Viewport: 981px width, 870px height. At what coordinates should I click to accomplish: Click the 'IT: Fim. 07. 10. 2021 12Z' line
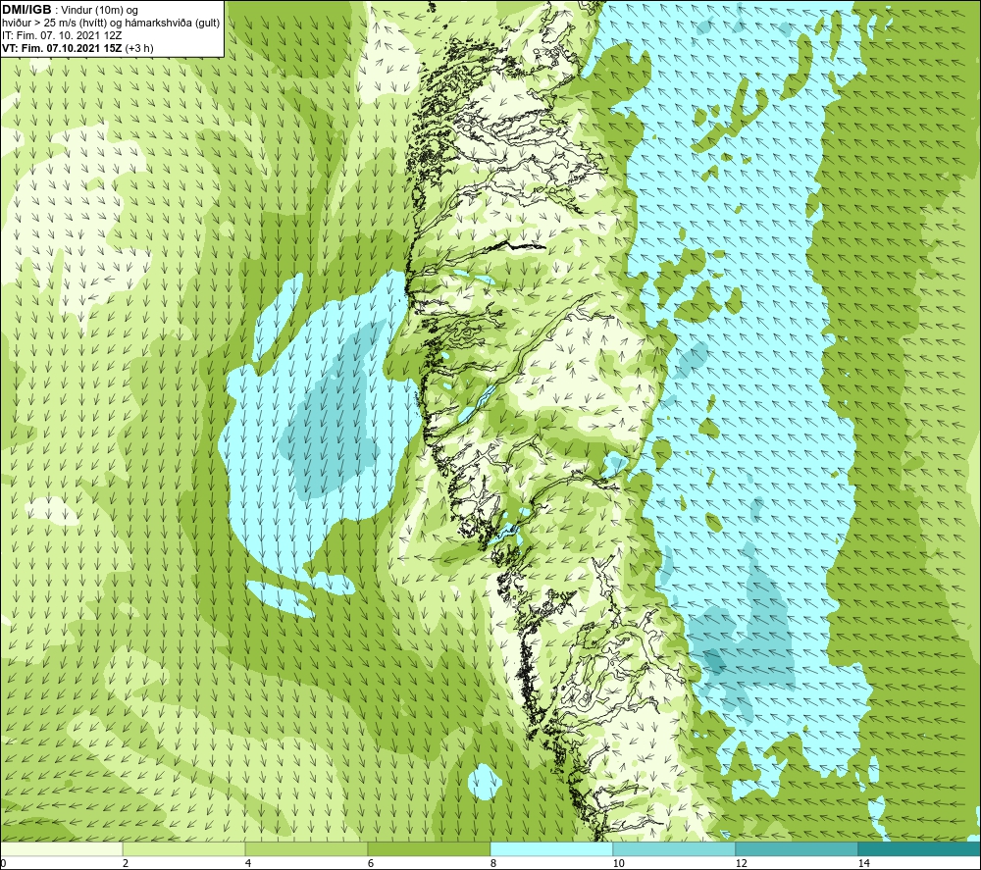[x=63, y=35]
